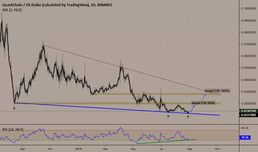Image resolution: width=258 pixels, height=152 pixels.
Task: Click the QuarkChain / US Dollar chart title
Action: pyautogui.click(x=57, y=5)
